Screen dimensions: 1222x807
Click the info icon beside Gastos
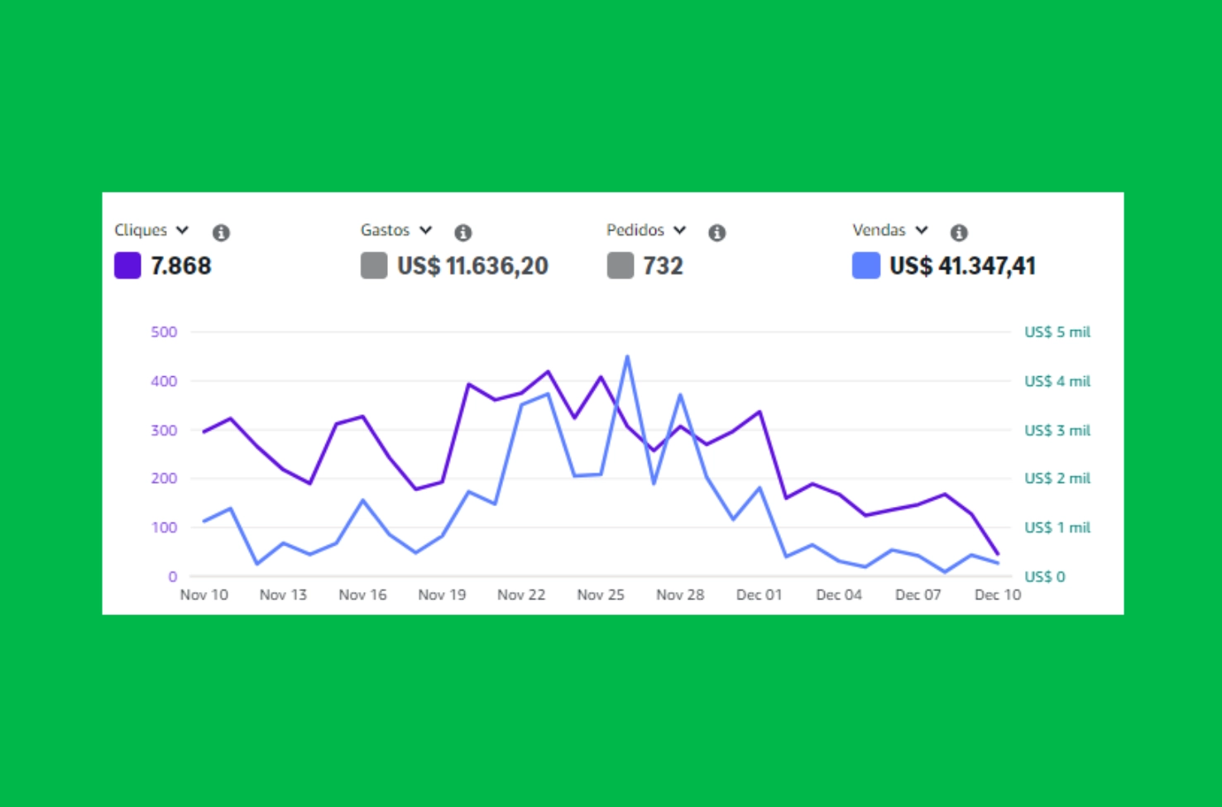(x=463, y=232)
